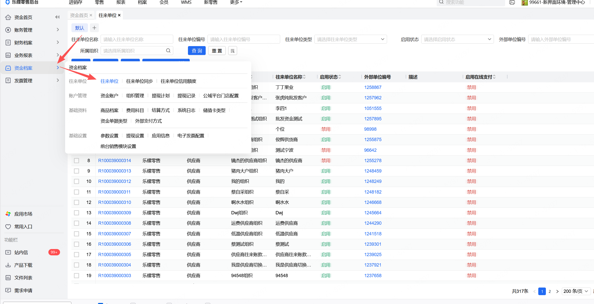Expand the 更多 top menu
594x304 pixels.
tap(236, 3)
